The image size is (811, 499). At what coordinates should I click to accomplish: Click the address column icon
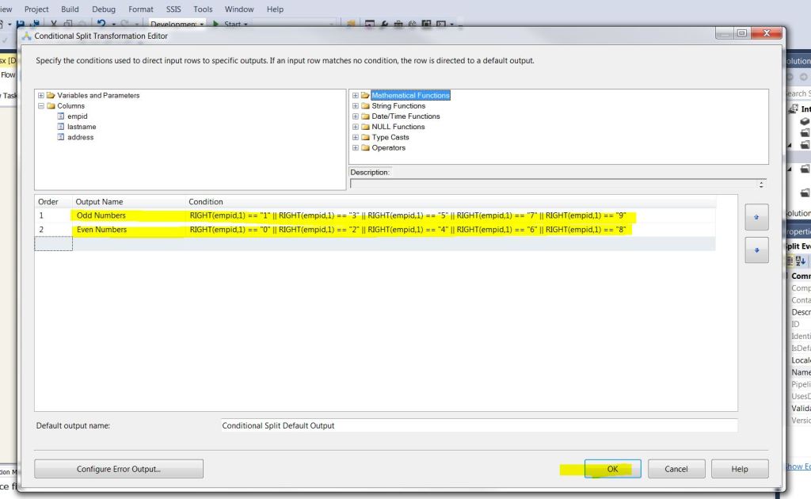pos(60,137)
